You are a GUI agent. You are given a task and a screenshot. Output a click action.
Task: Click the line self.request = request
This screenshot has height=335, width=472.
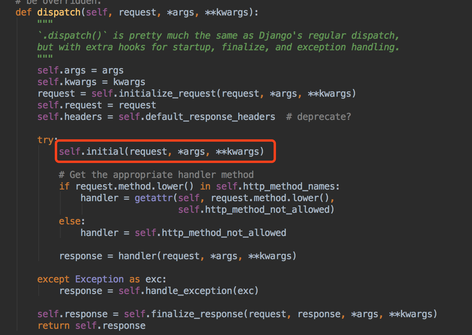tap(97, 105)
